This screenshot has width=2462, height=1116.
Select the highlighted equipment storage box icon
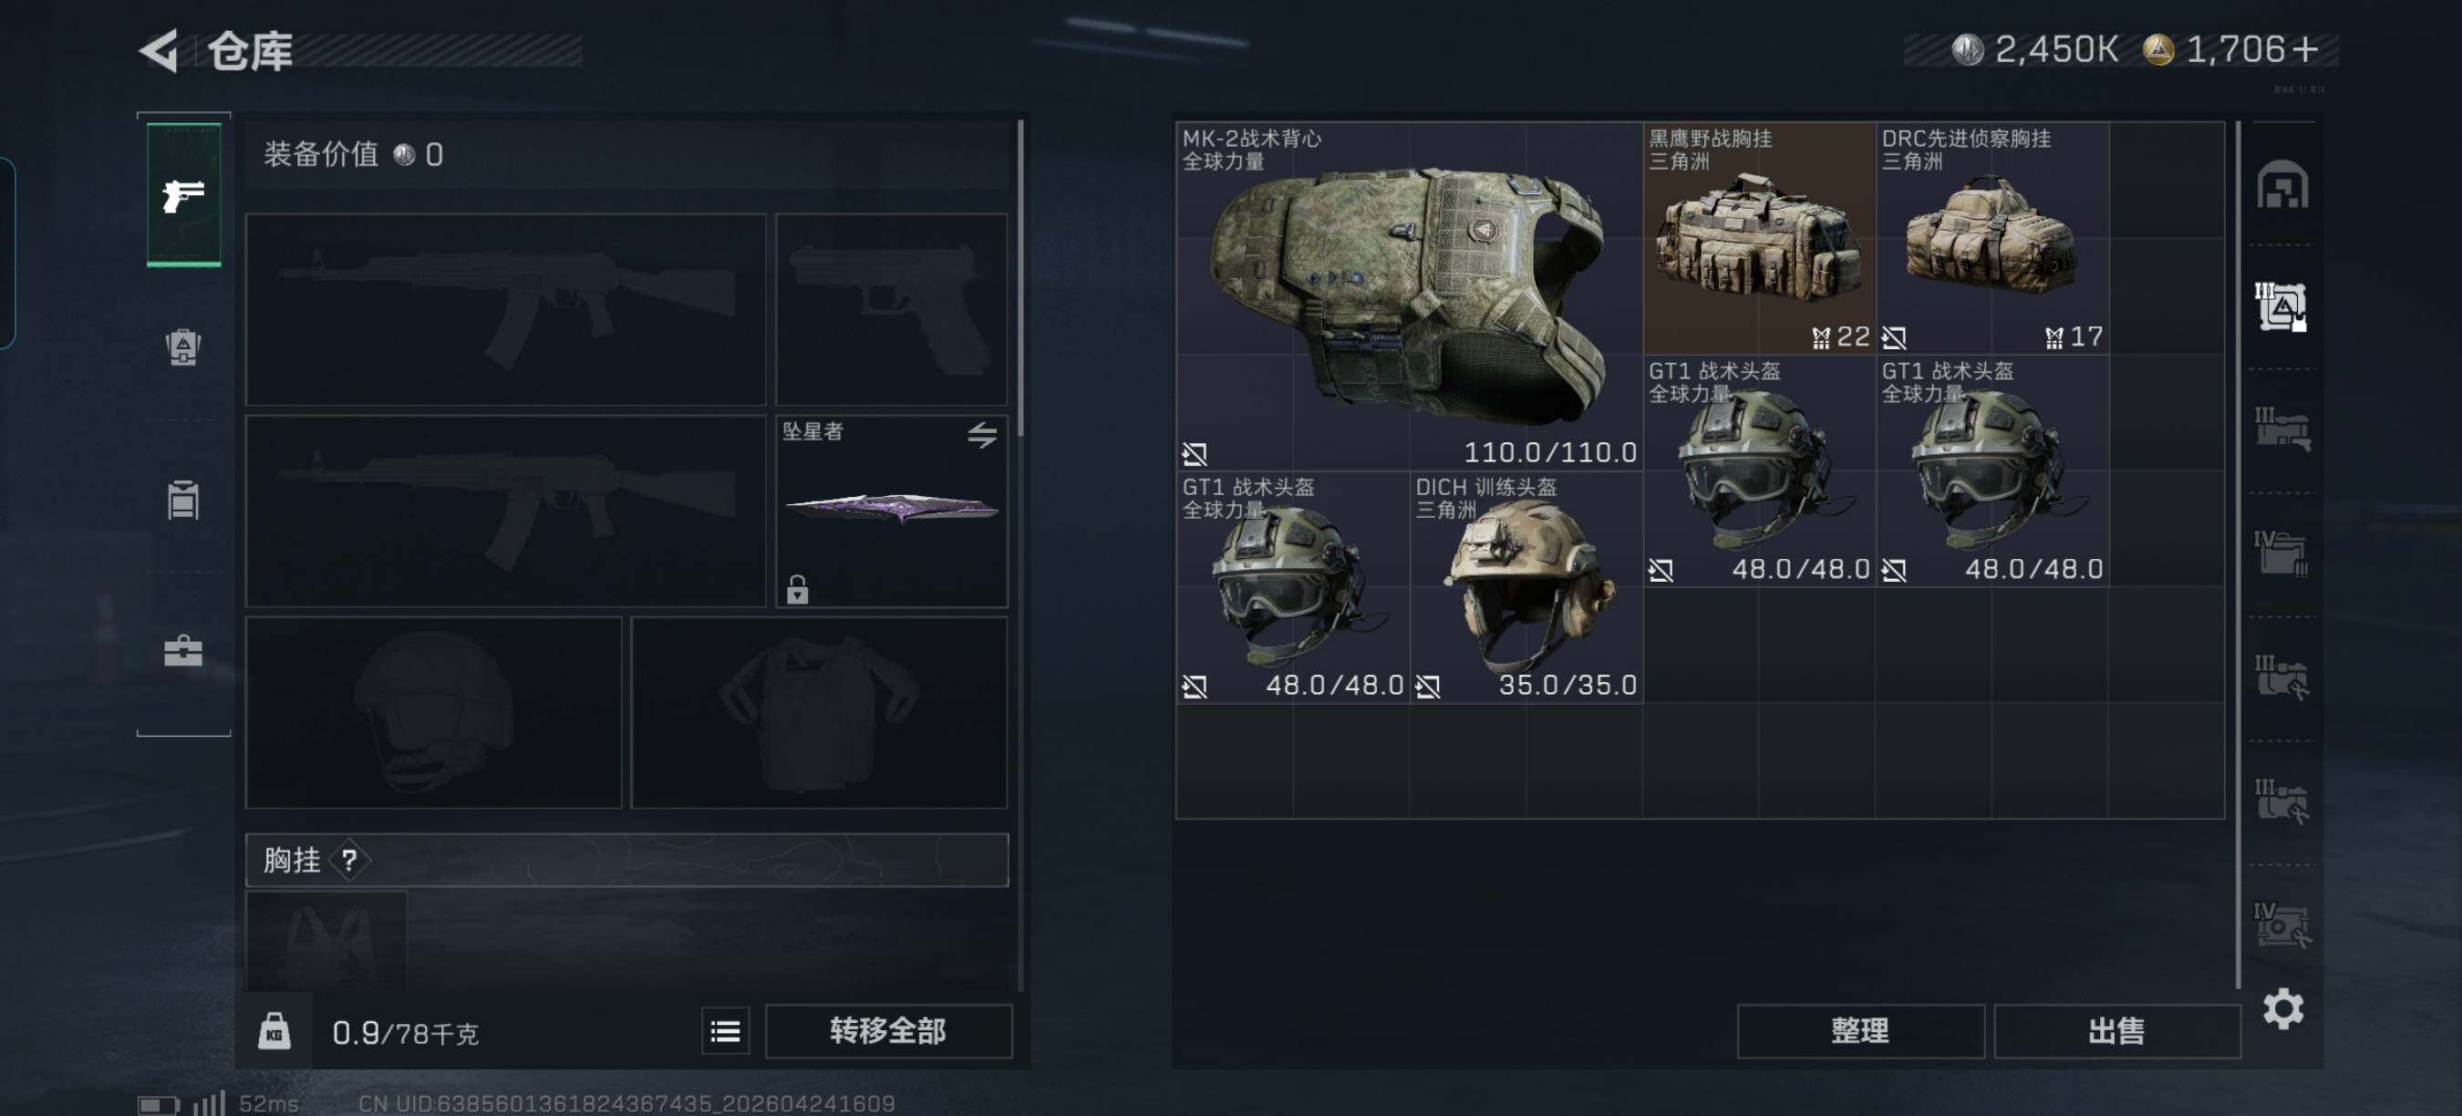(x=2282, y=306)
